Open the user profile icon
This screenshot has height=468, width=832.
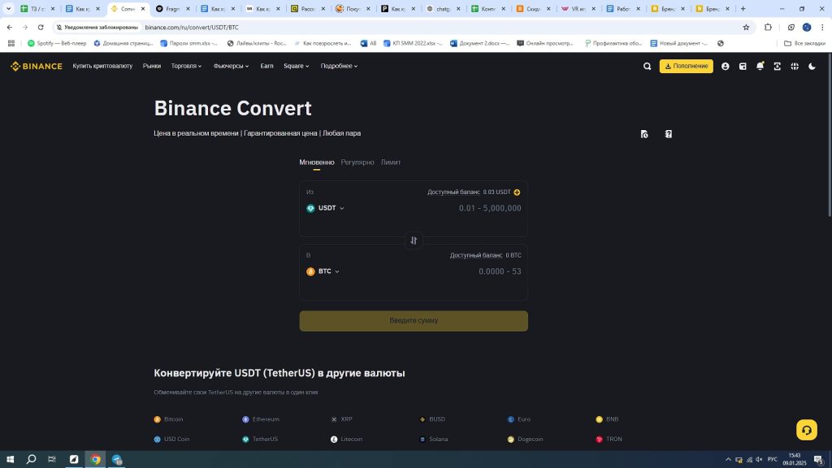coord(725,67)
